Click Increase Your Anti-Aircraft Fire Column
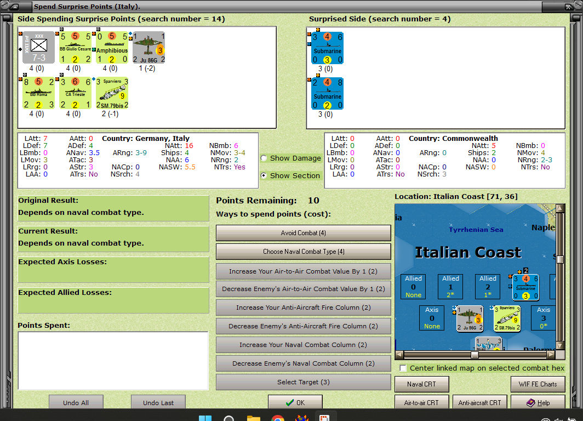The width and height of the screenshot is (583, 421). click(304, 307)
